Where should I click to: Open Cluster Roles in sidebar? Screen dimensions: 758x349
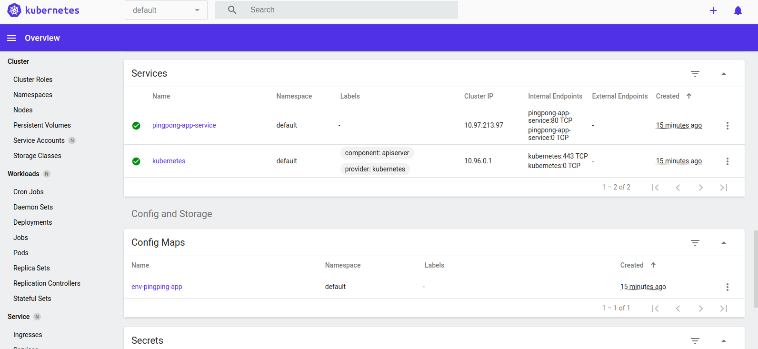click(x=33, y=80)
